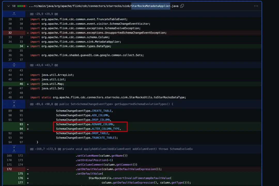Expand up arrow before @@ -169,7 hunk

(14, 151)
